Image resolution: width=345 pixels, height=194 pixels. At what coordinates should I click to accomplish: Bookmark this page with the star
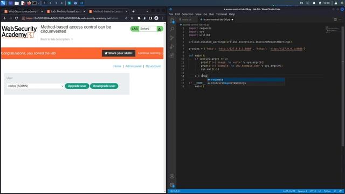click(x=132, y=18)
